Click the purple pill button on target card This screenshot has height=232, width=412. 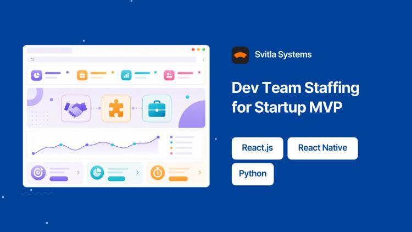pyautogui.click(x=59, y=179)
